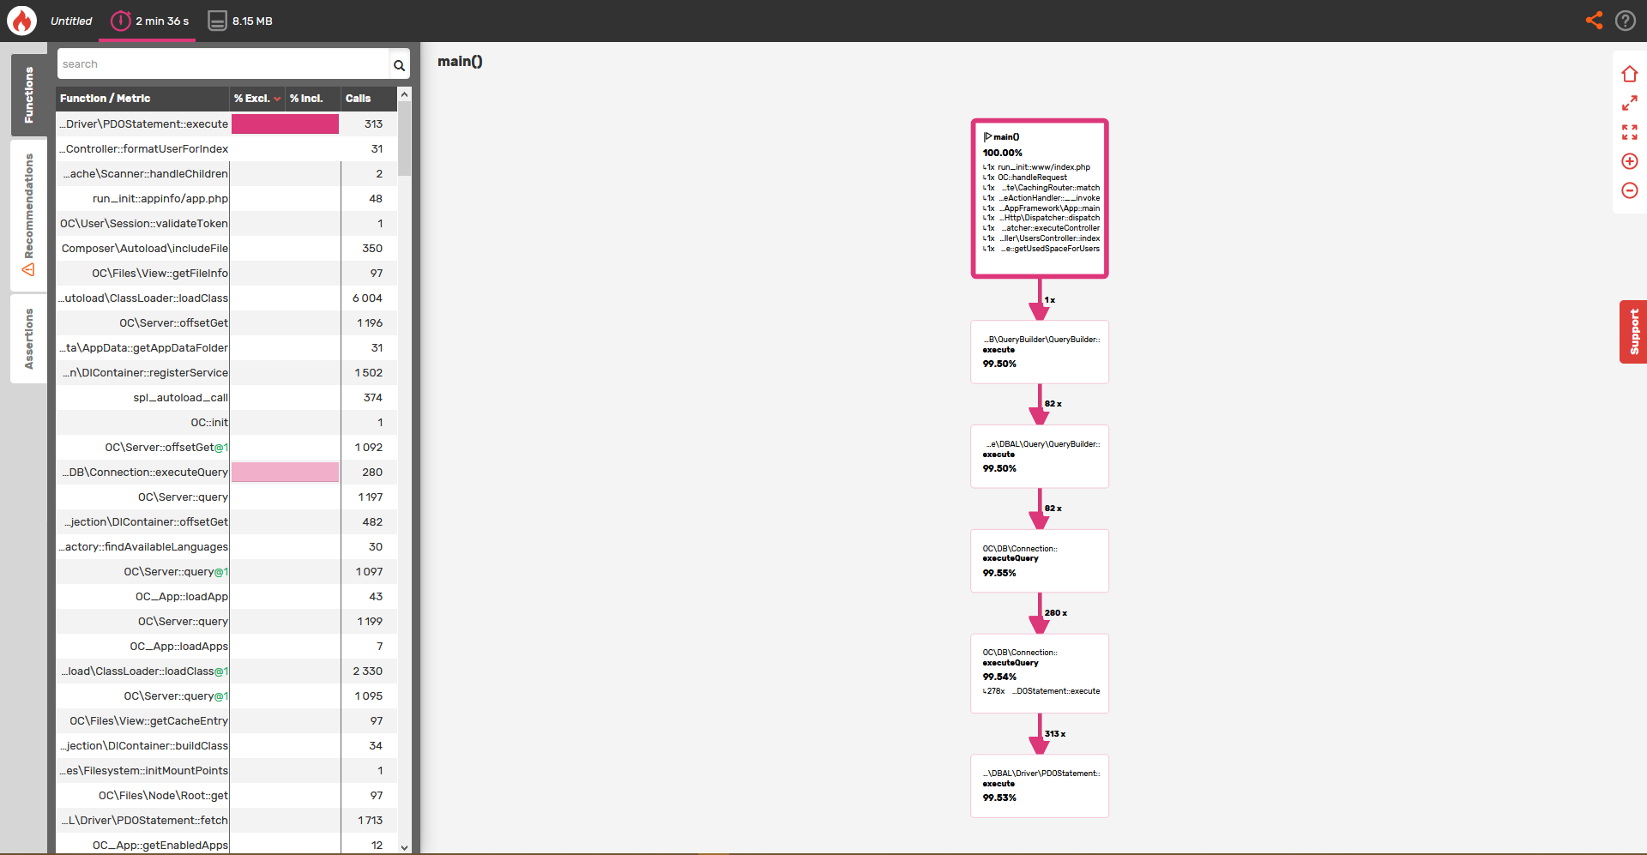Screen dimensions: 1647x855
Task: Zoom in the call graph with plus icon
Action: point(1630,161)
